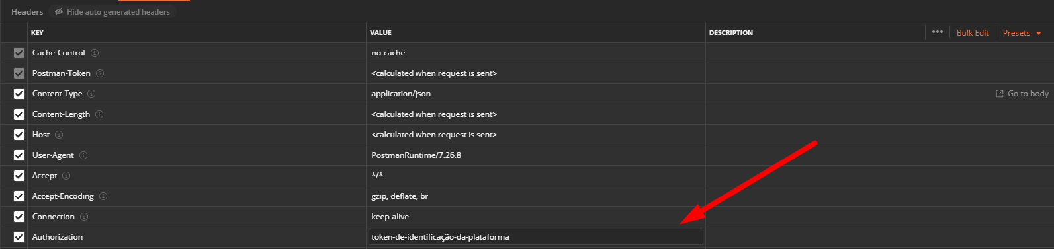This screenshot has height=249, width=1054.
Task: Uncheck the Accept header checkbox
Action: point(19,176)
